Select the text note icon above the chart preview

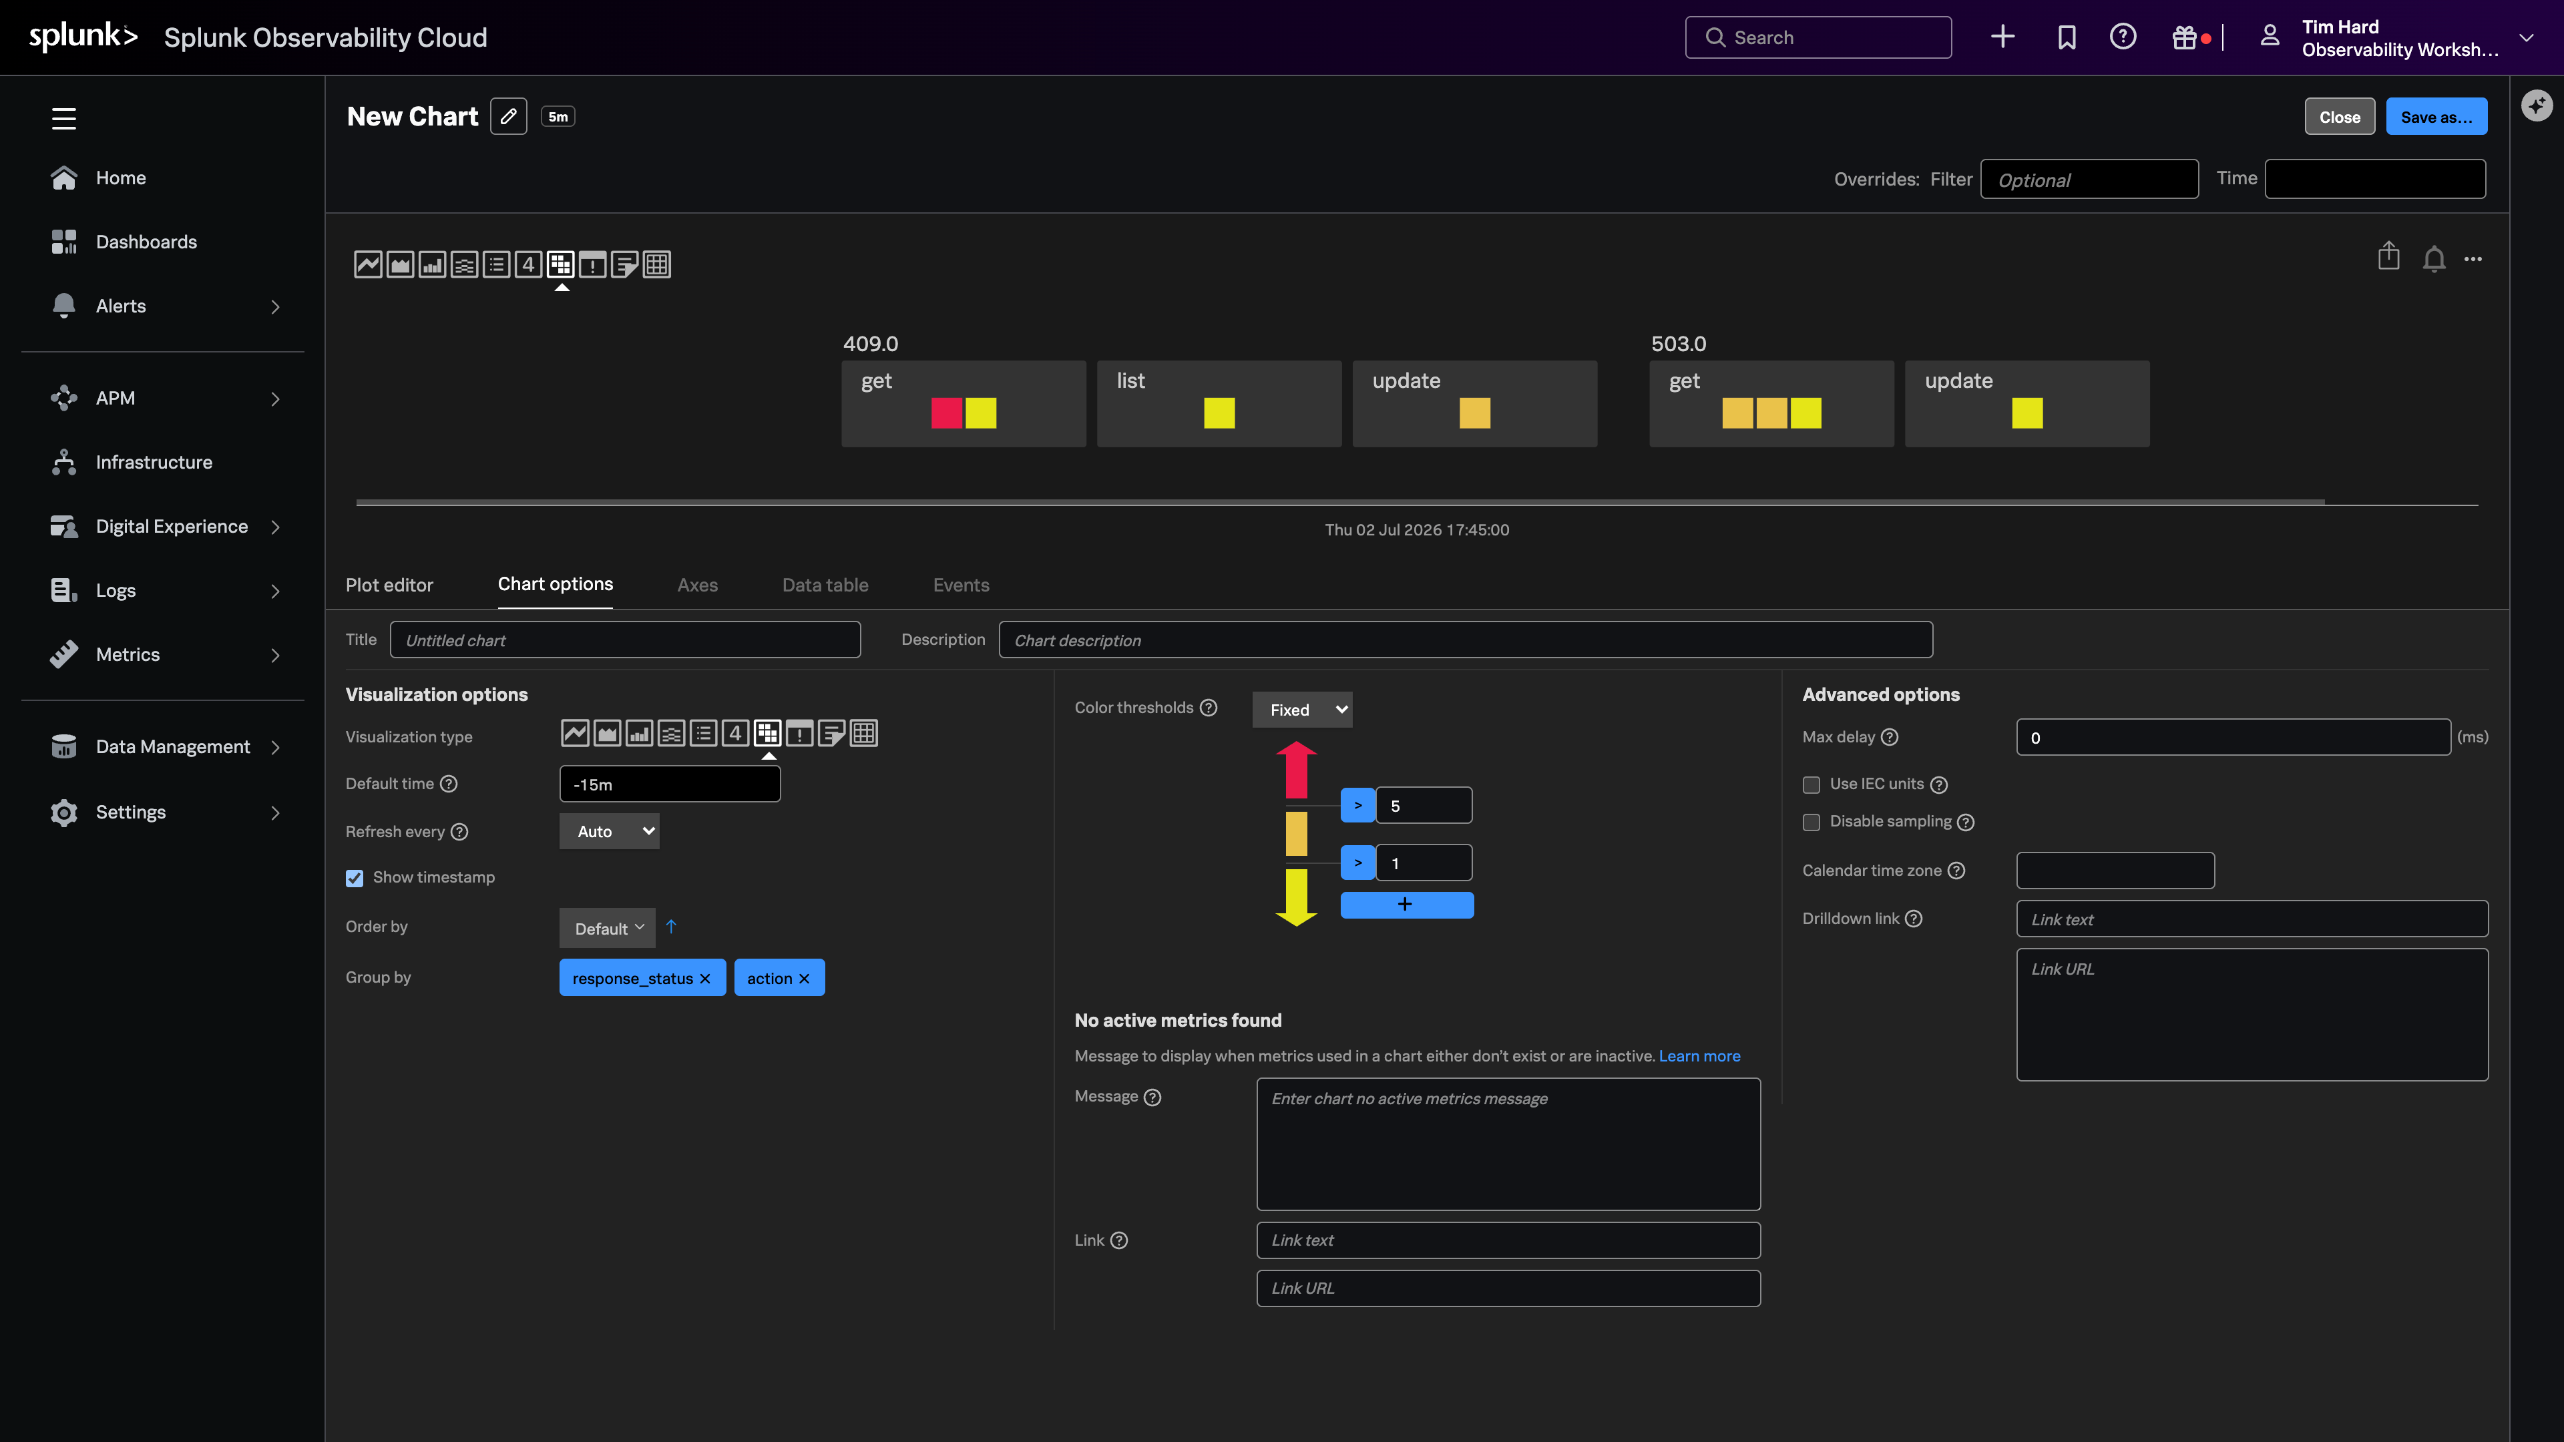(x=624, y=264)
